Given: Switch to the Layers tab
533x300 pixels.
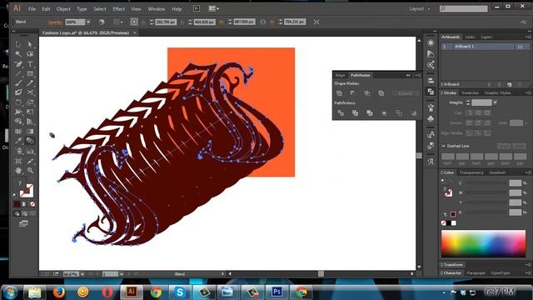Looking at the screenshot, I should point(486,37).
